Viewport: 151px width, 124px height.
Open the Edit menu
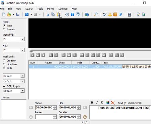click(10, 9)
